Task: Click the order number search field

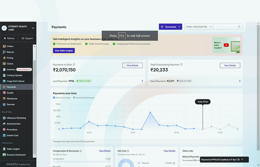Action: [x=225, y=27]
